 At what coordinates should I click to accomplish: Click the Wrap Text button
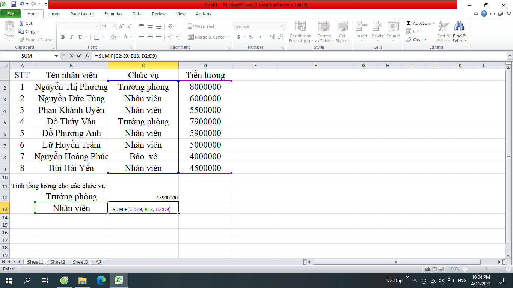(x=201, y=26)
